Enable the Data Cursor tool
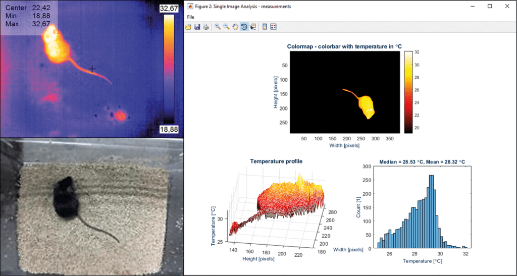 [252, 27]
